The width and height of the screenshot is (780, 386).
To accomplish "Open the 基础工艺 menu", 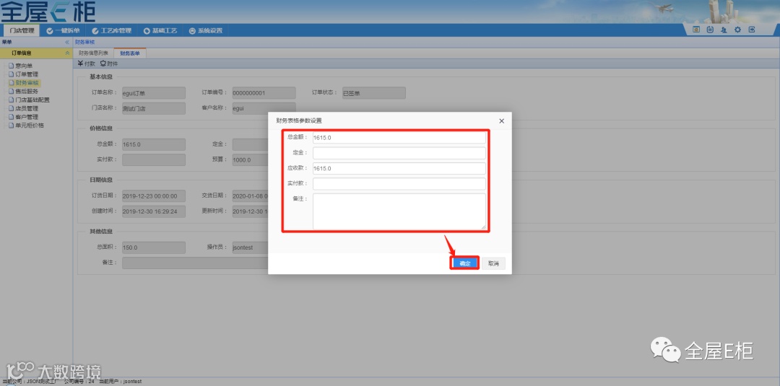I will click(160, 30).
